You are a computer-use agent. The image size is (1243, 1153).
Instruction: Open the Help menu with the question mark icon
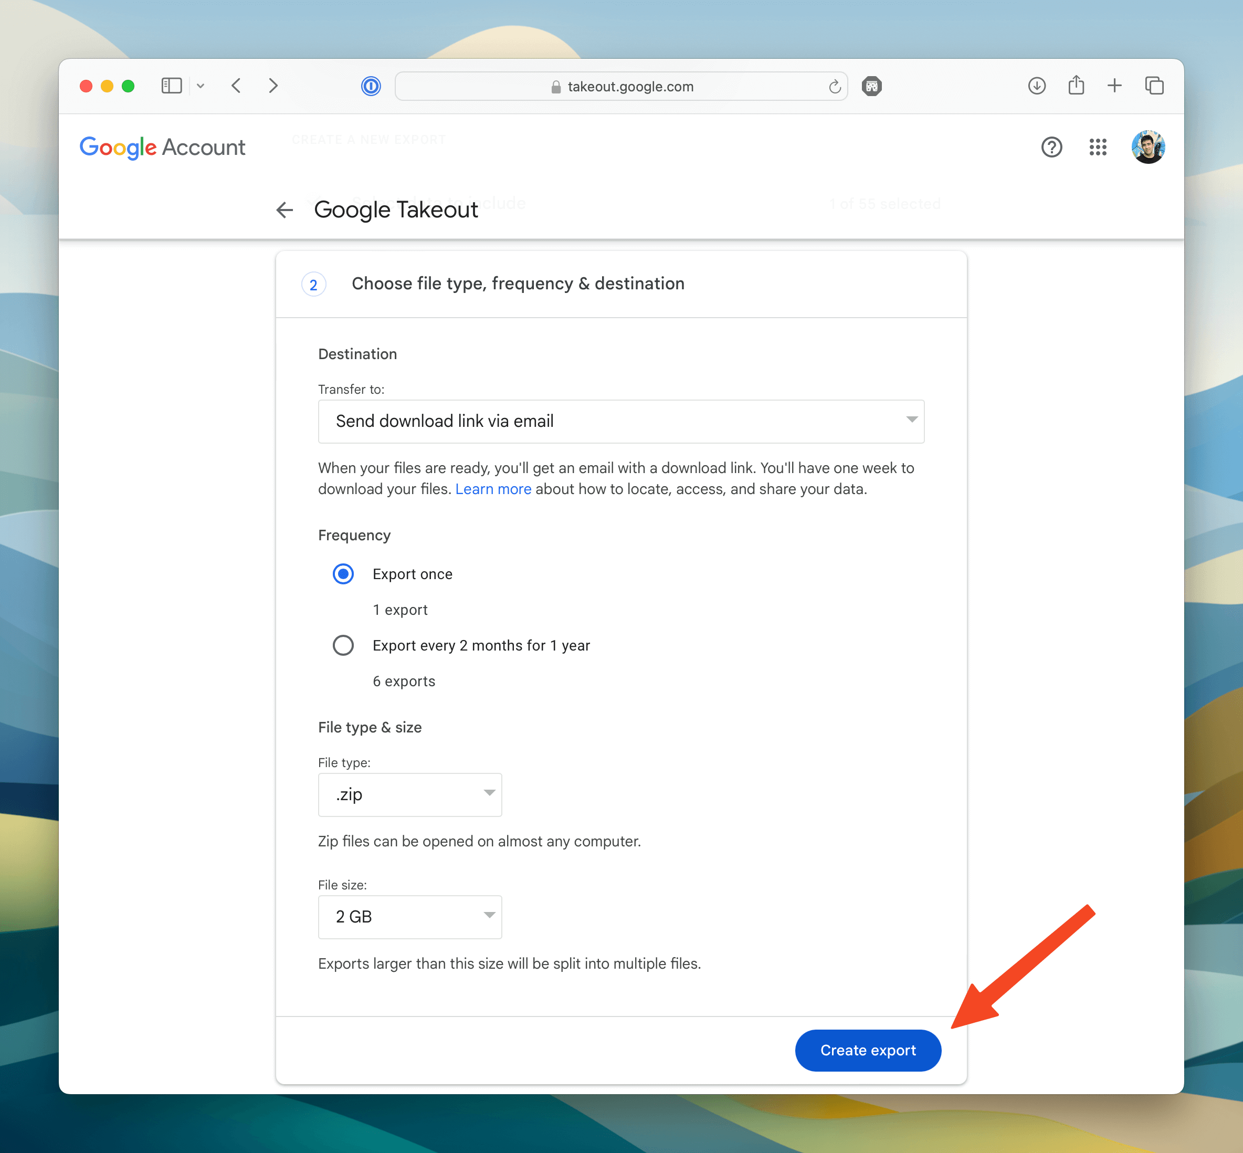1051,147
